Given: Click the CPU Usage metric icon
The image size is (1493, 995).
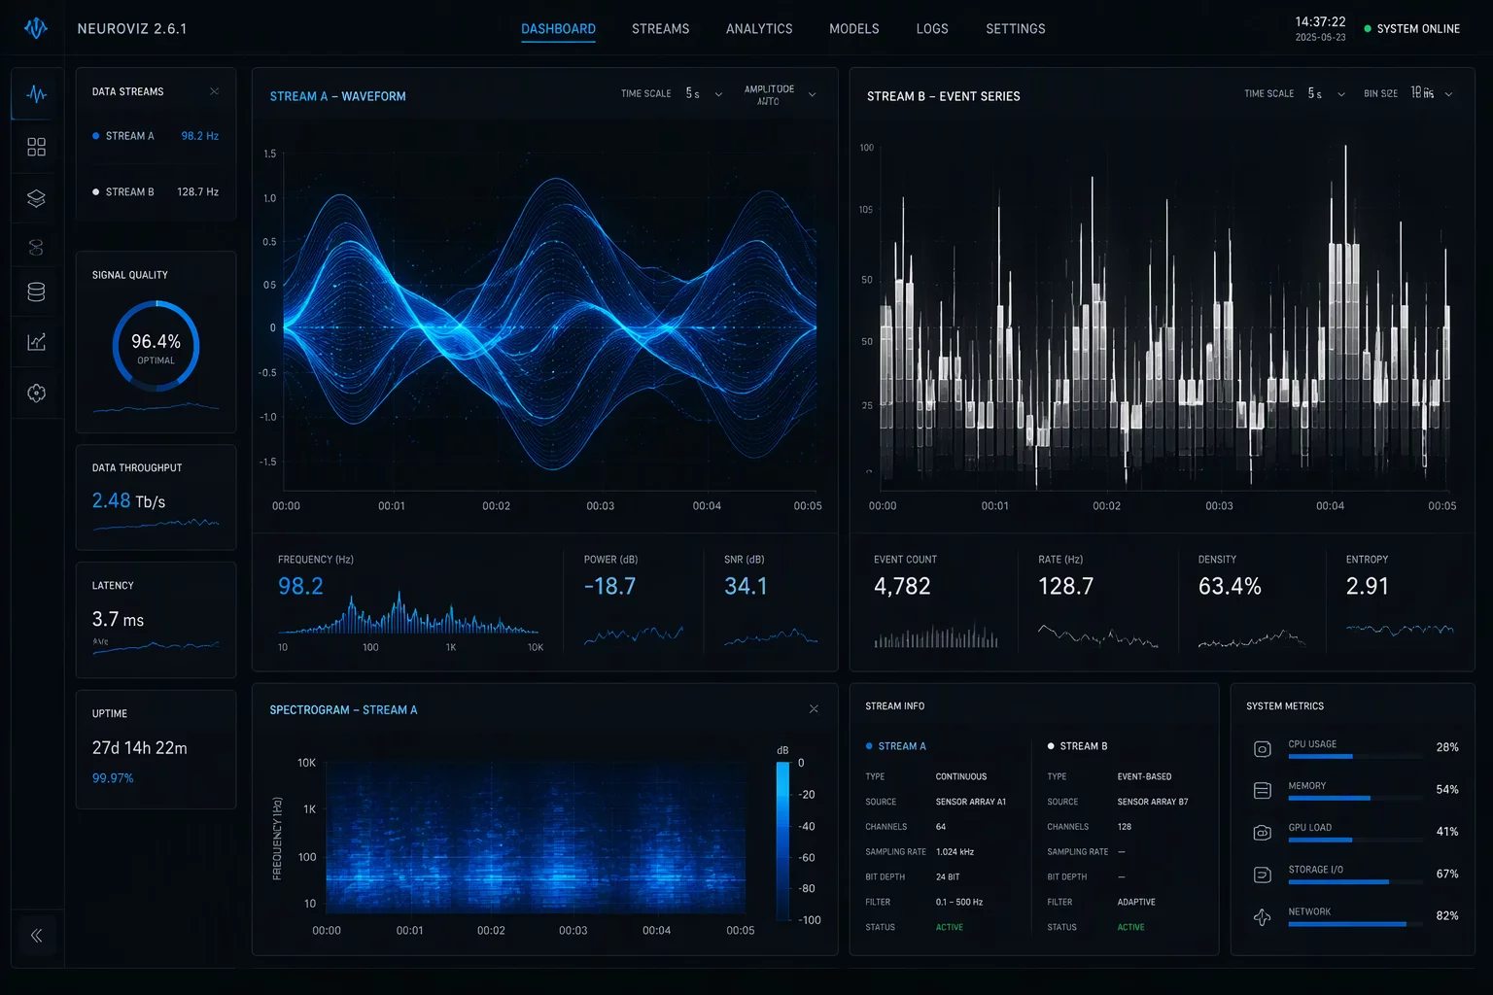Looking at the screenshot, I should point(1262,748).
